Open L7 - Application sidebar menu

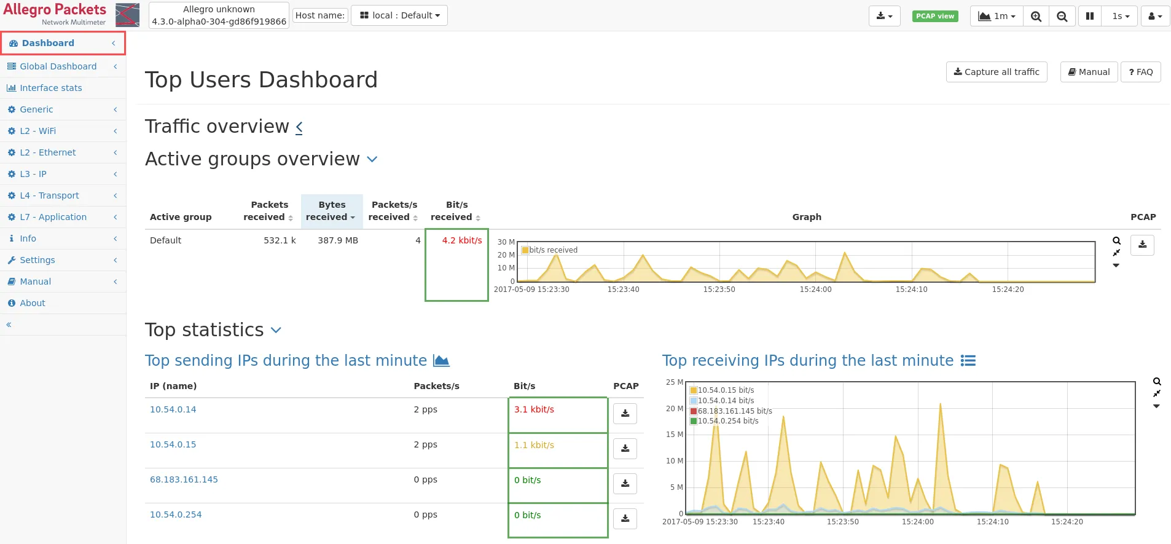click(53, 217)
